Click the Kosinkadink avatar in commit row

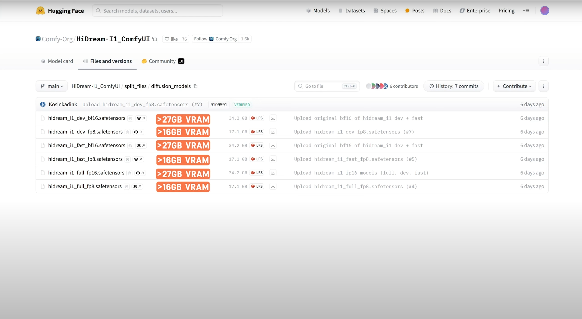click(43, 104)
